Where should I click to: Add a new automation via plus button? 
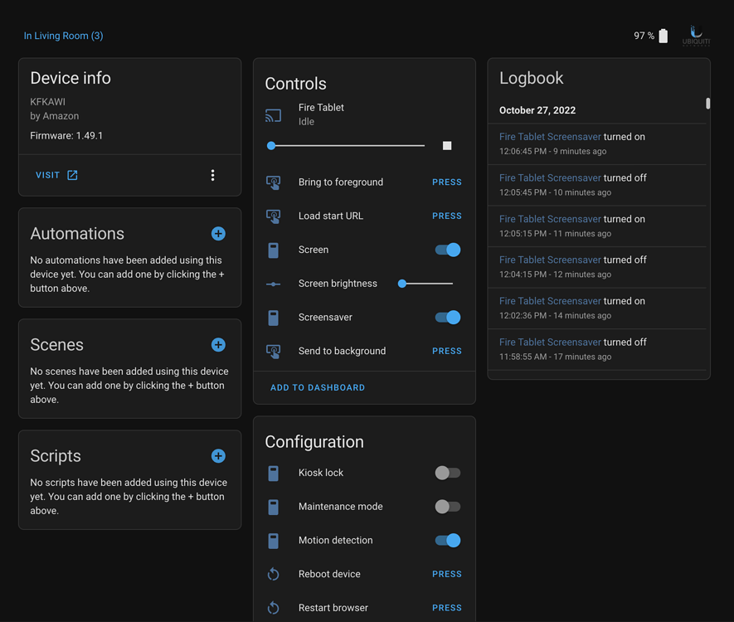218,233
